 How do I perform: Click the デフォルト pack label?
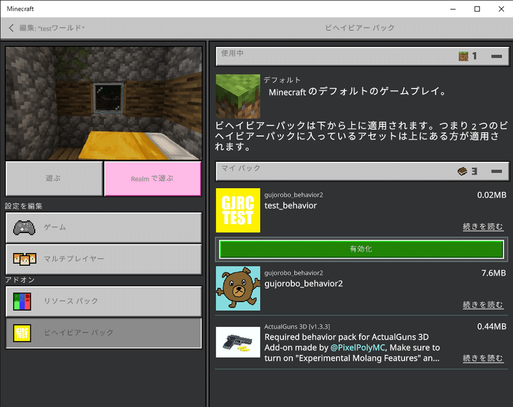pyautogui.click(x=282, y=80)
